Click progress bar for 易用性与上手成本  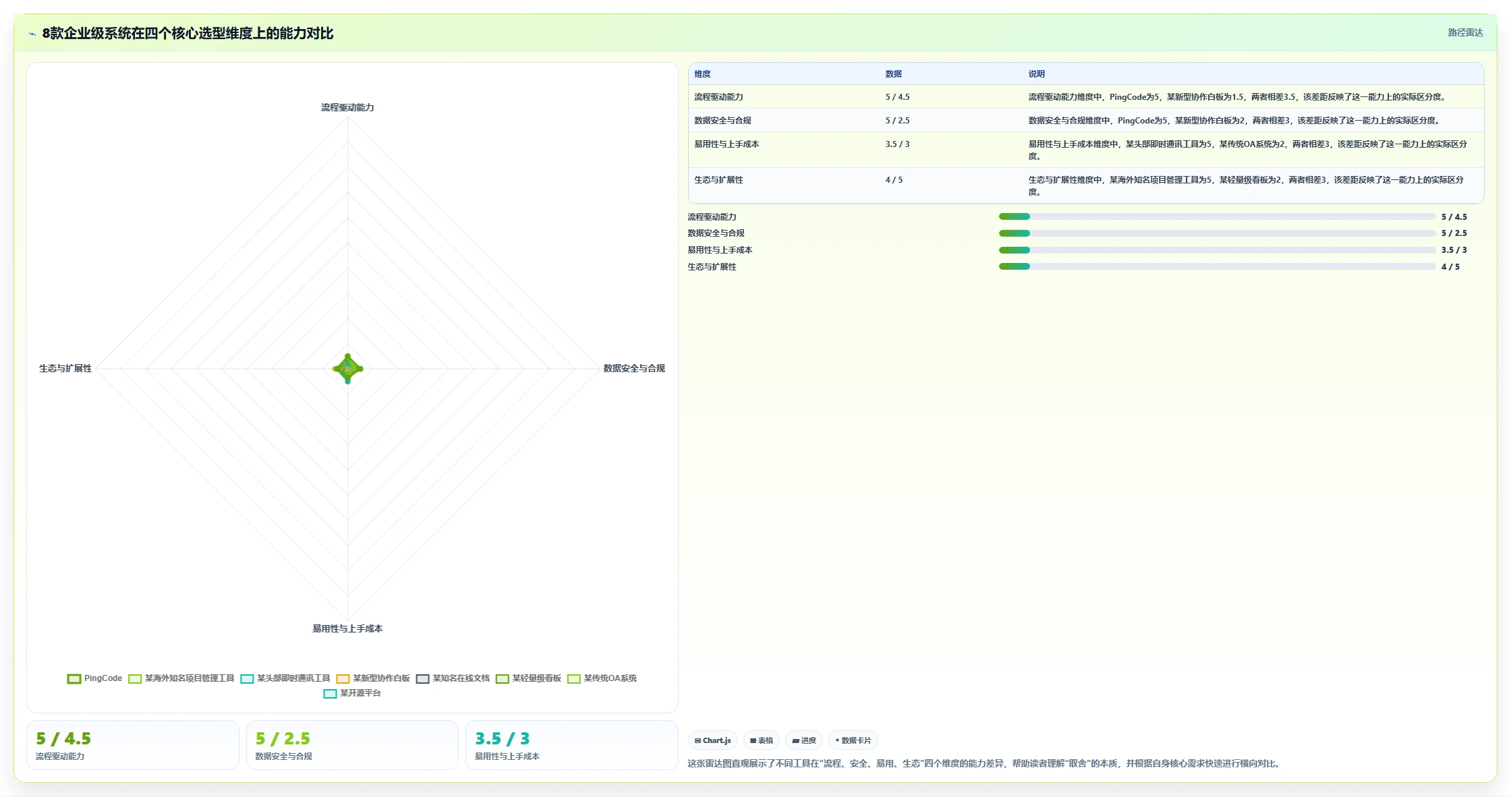[x=1217, y=250]
